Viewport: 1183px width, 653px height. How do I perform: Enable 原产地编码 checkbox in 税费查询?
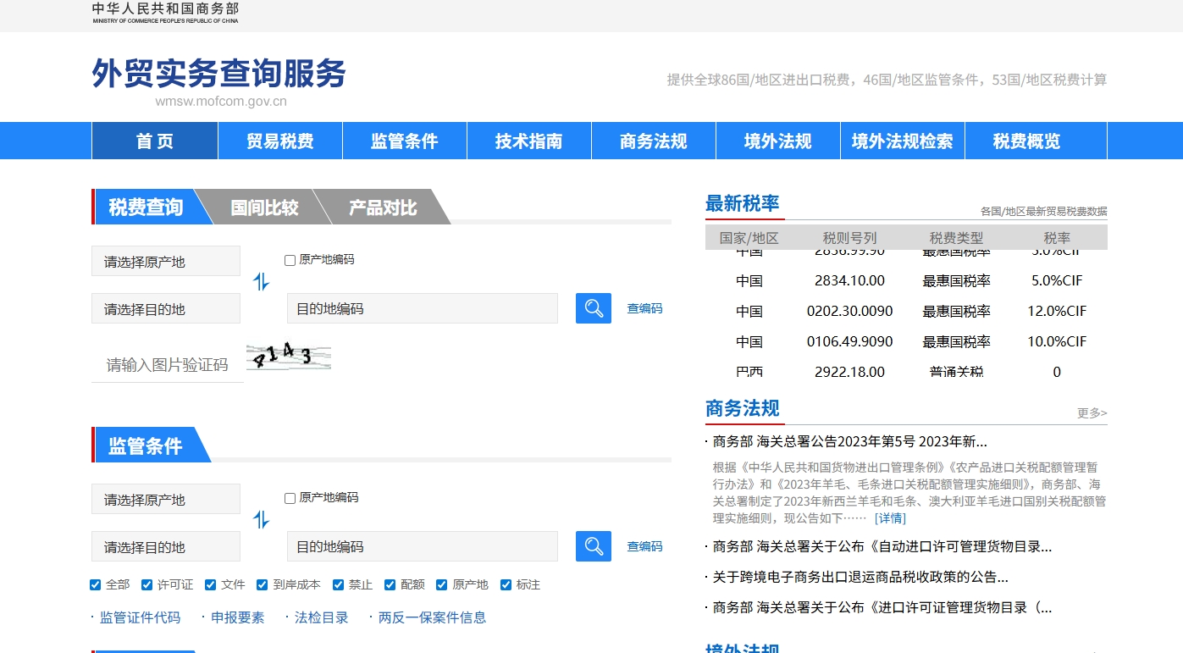[x=290, y=260]
